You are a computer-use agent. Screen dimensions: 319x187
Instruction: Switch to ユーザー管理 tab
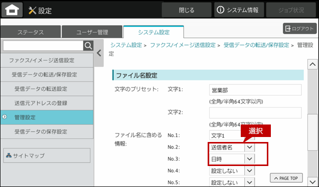coord(92,32)
